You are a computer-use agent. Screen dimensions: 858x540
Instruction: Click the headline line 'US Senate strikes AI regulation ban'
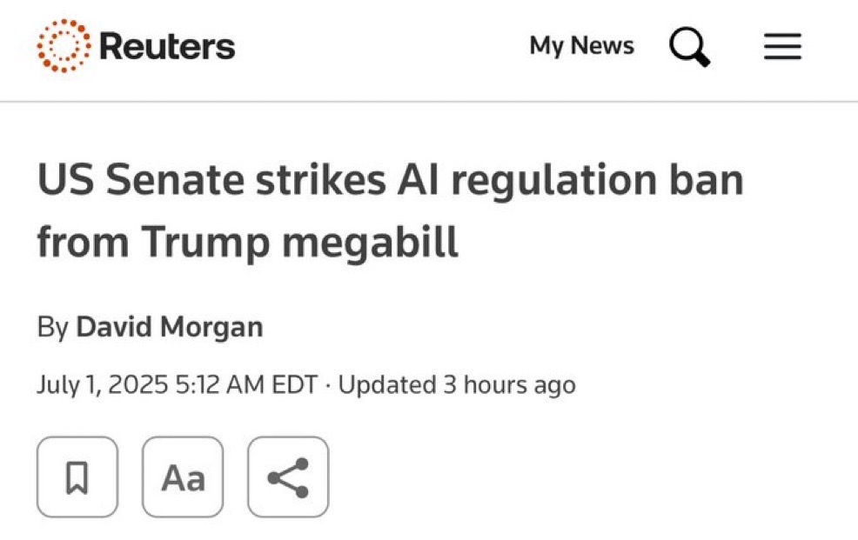(x=390, y=180)
